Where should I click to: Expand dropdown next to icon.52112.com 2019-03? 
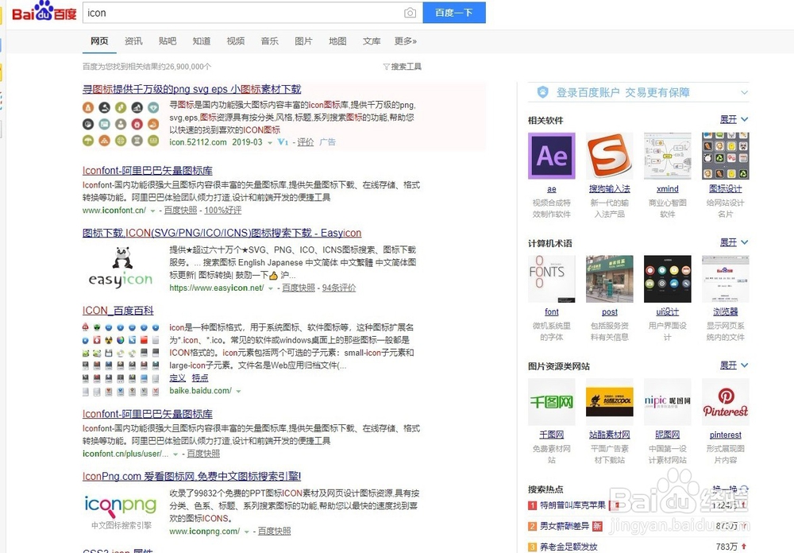coord(270,143)
